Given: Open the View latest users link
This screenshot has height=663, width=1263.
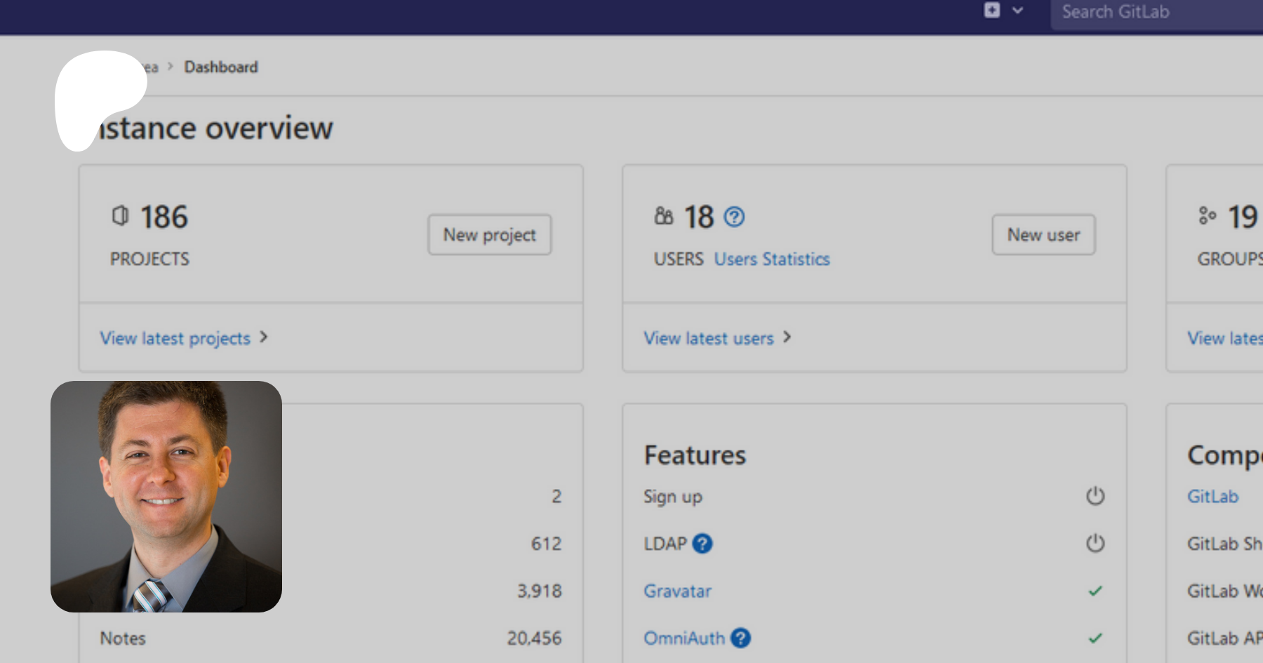Looking at the screenshot, I should click(x=709, y=338).
